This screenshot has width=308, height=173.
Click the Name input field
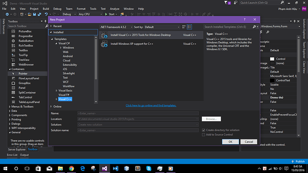coord(138,114)
